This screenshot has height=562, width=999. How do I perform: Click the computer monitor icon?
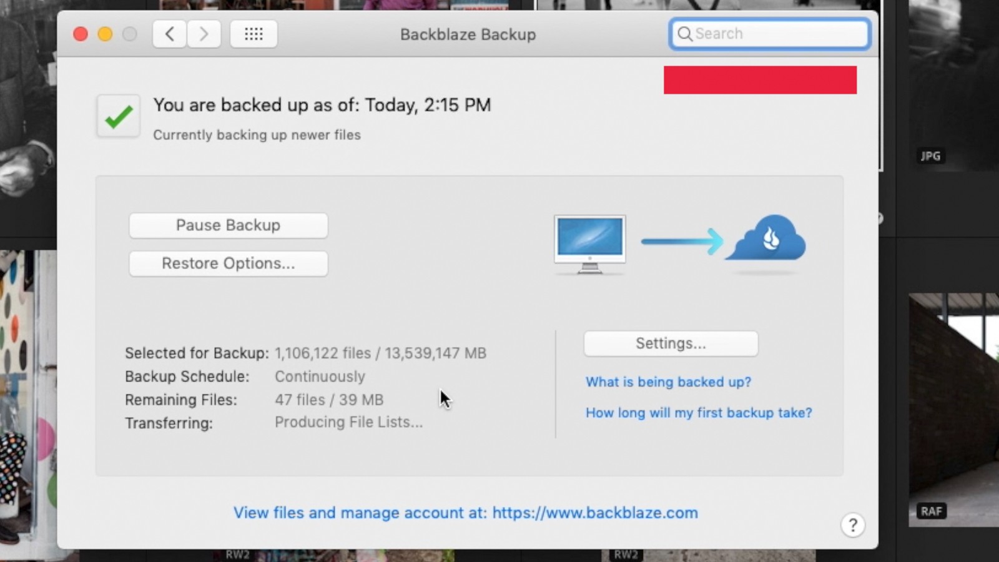click(589, 244)
